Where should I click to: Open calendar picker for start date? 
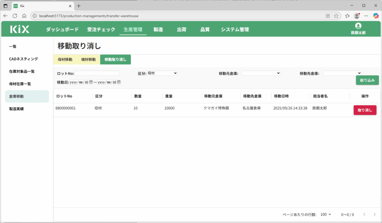(91, 82)
